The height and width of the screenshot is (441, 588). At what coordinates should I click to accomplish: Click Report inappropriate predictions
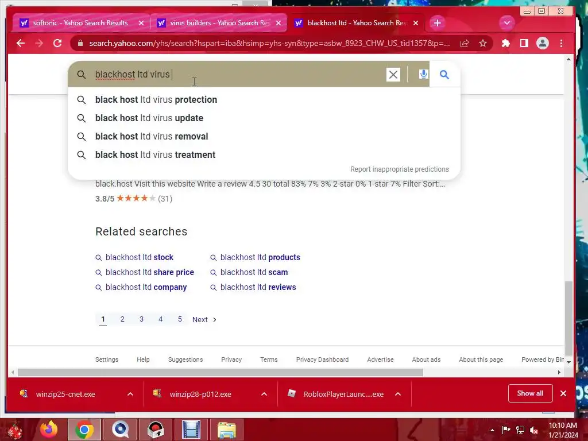click(400, 169)
